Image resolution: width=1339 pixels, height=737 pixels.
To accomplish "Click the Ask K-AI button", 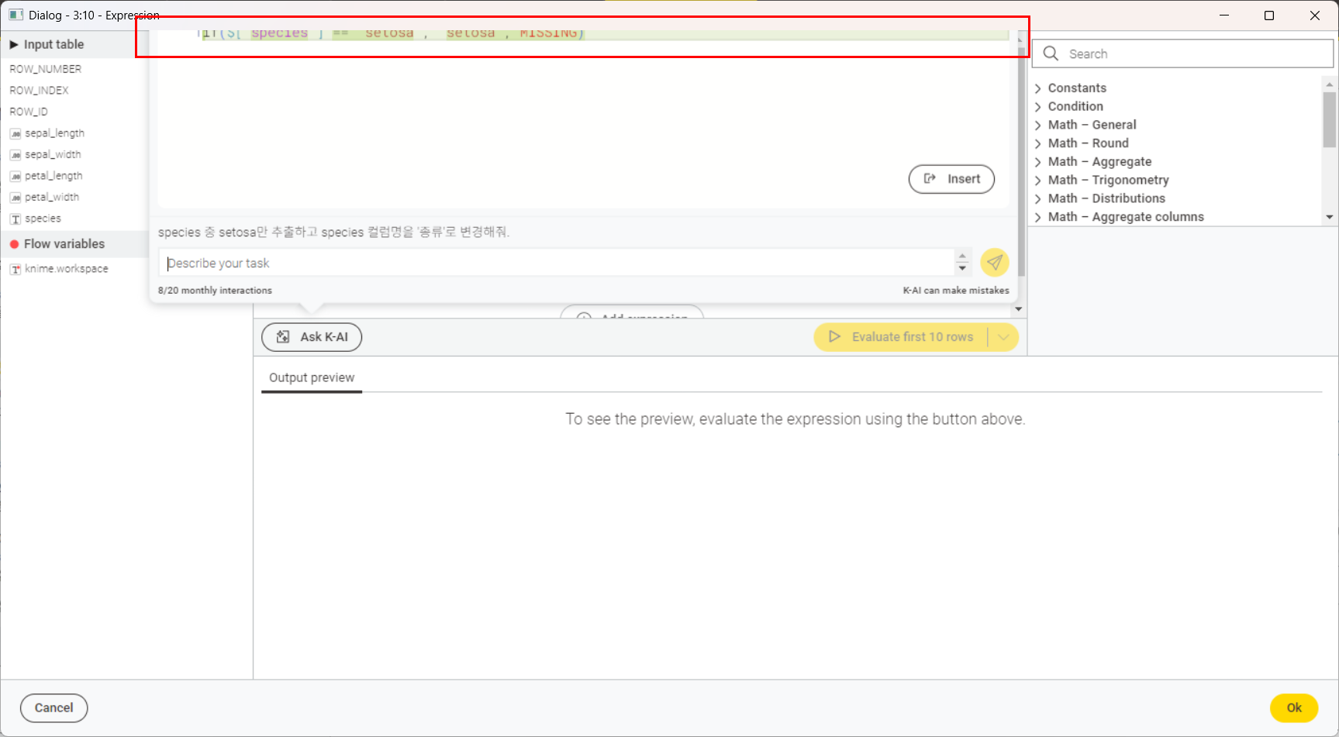I will 312,336.
